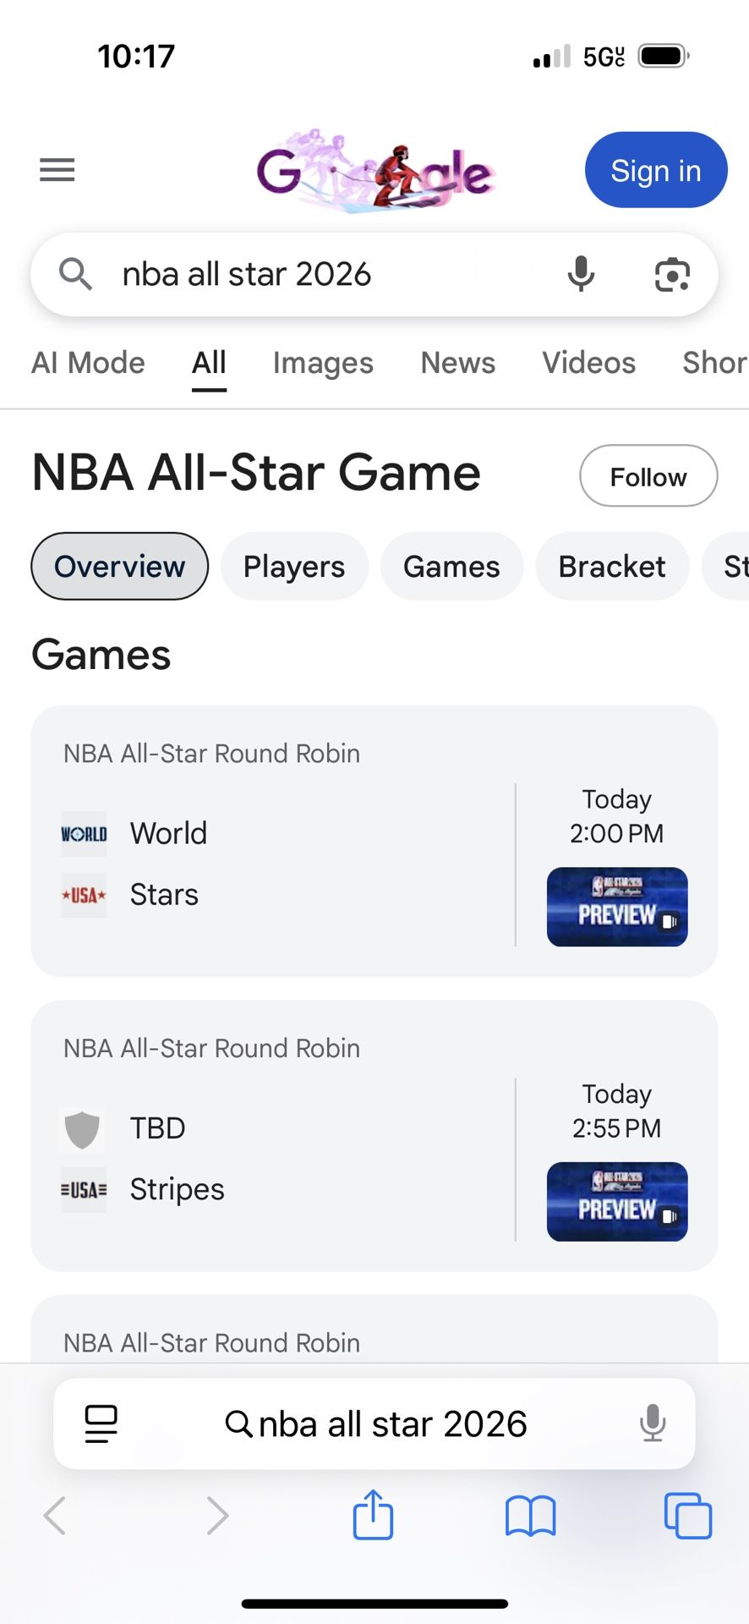Screen dimensions: 749x1624
Task: Tap Safari's share icon
Action: click(373, 1515)
